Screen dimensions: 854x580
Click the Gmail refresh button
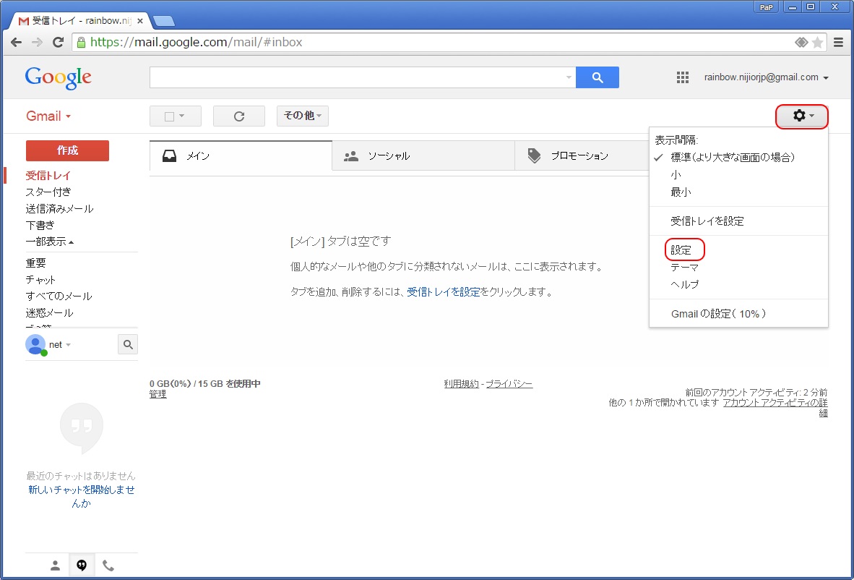point(239,116)
